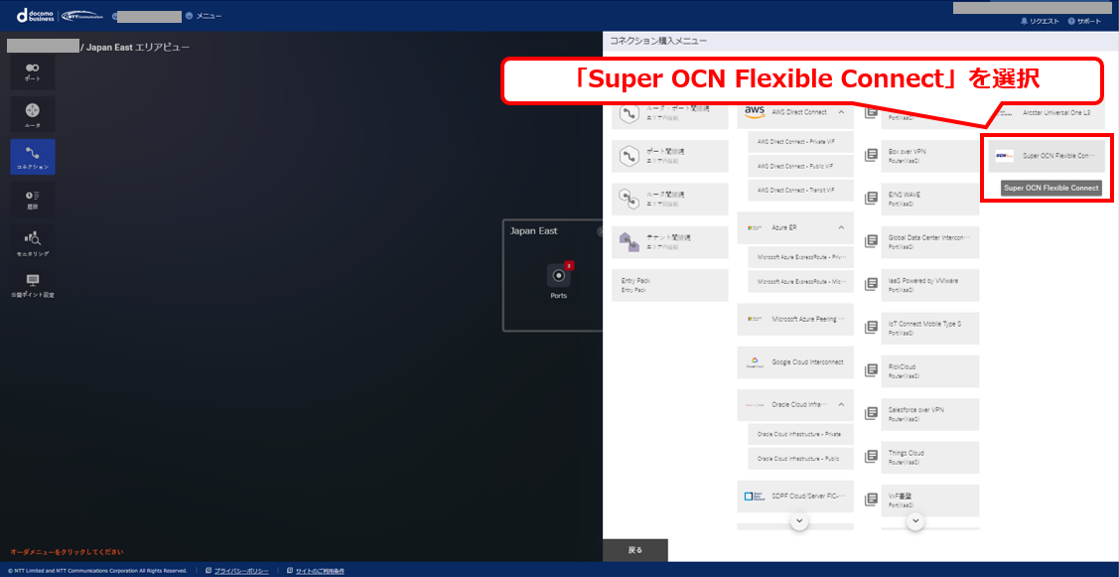This screenshot has width=1119, height=577.
Task: Select Oracle Cloud Infrastructure - Public
Action: 800,459
